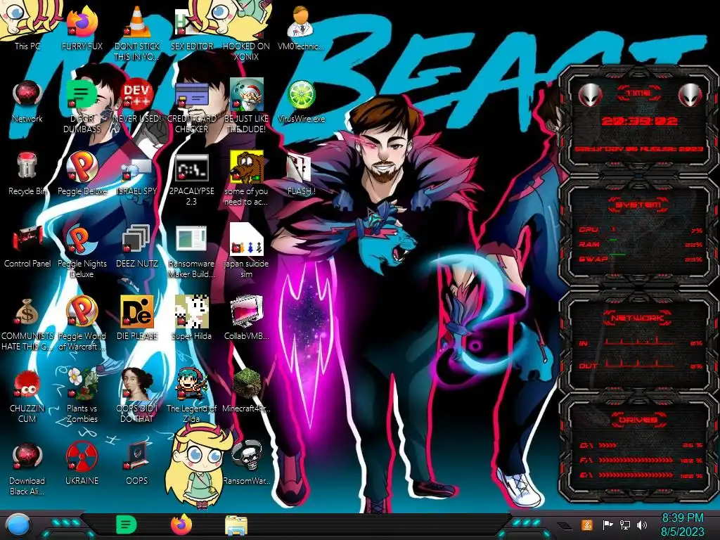This screenshot has width=720, height=540.
Task: Click the right alien head gadget logo
Action: coord(690,96)
